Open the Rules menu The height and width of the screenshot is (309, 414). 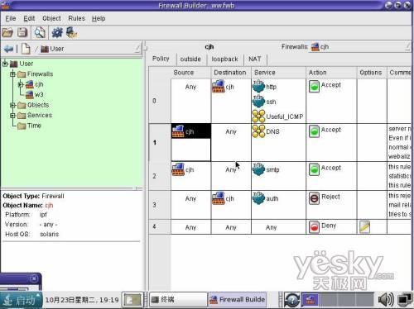[76, 18]
